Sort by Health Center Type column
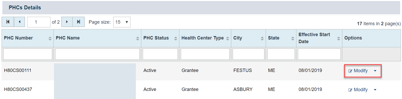Viewport: 402px width, 99px height. coord(228,38)
